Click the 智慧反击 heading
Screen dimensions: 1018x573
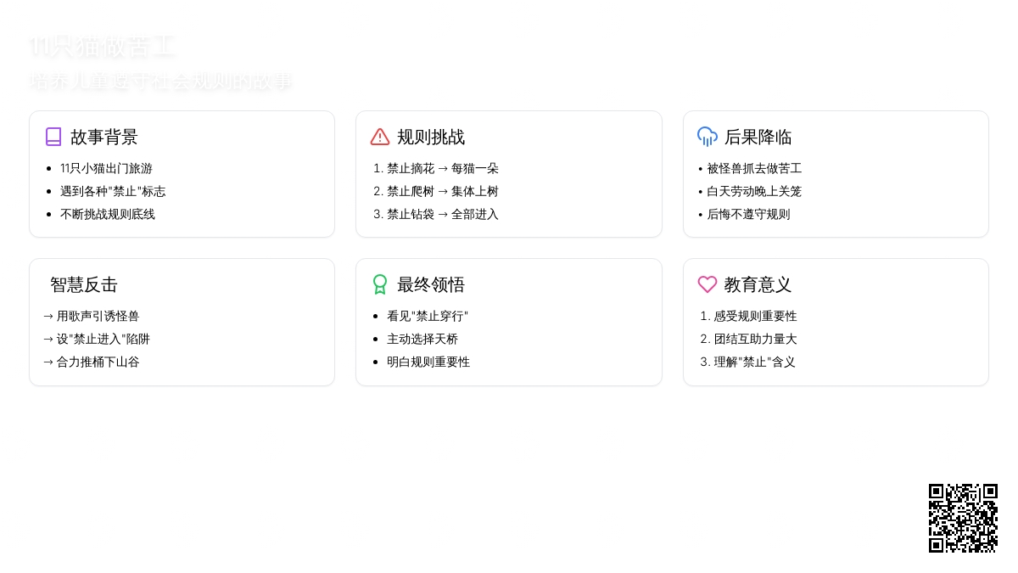pyautogui.click(x=84, y=284)
